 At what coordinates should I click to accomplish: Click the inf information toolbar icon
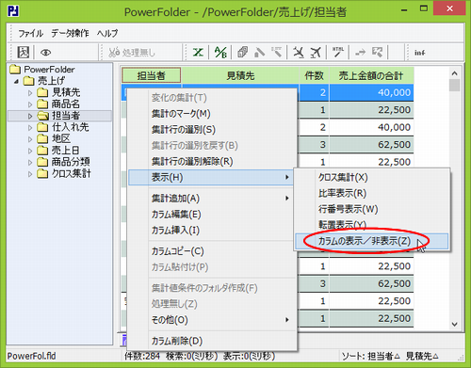coord(419,53)
